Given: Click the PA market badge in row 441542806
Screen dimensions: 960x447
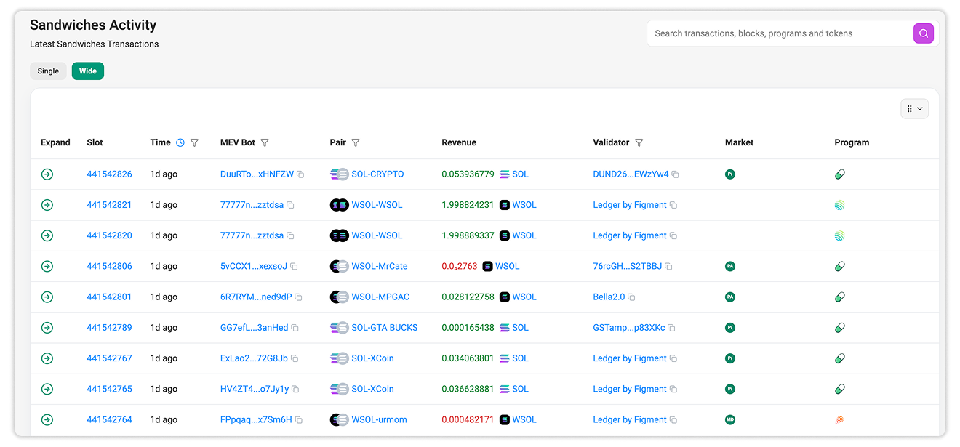Looking at the screenshot, I should [730, 266].
